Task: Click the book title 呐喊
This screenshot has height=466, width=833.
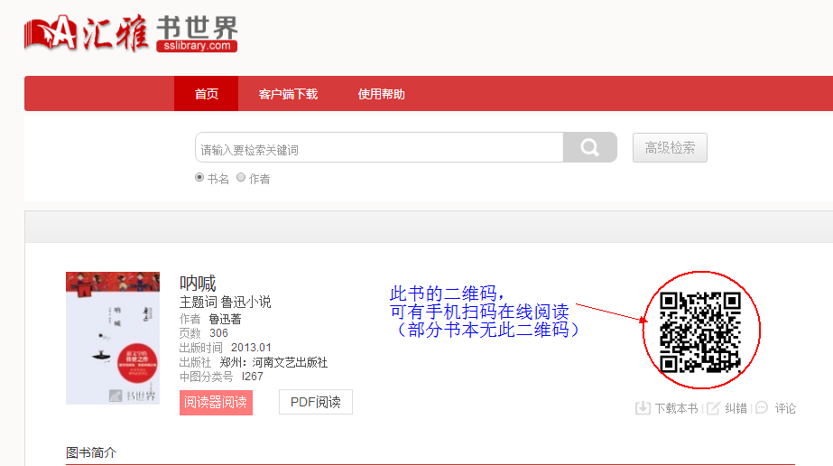Action: pyautogui.click(x=198, y=284)
